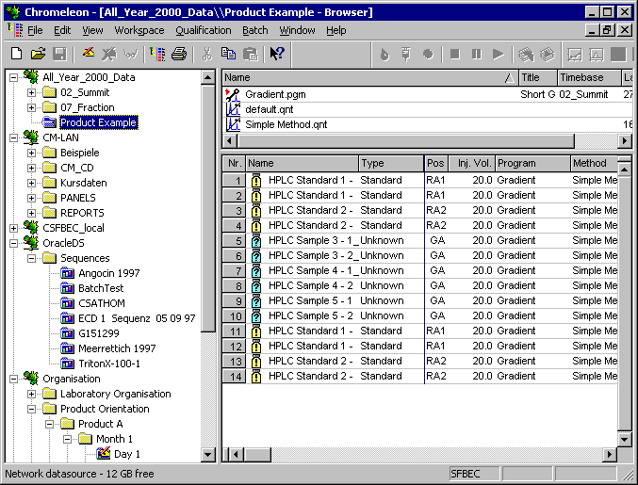638x485 pixels.
Task: Click the Gradient.pgm program file icon
Action: 233,94
